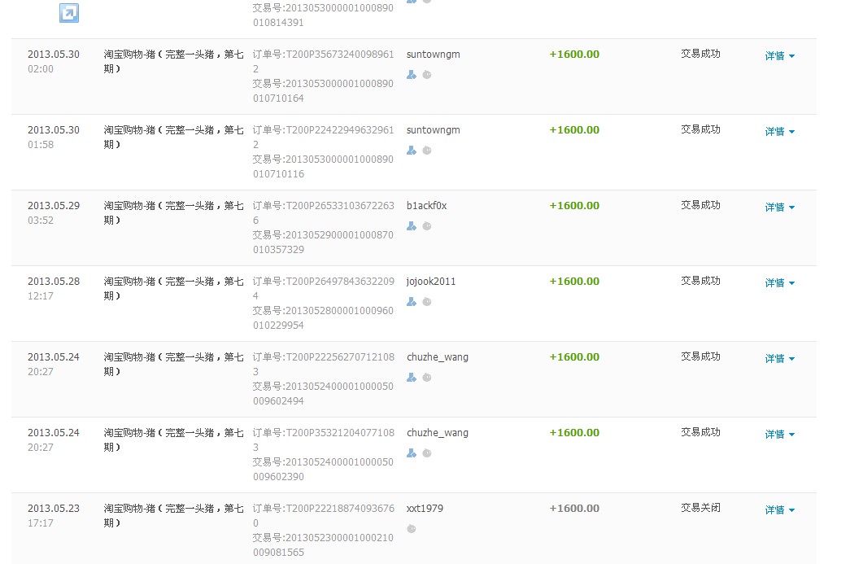Click gray round icon under suntowngm 01:58 order
Screen dimensions: 850x564
[x=427, y=151]
